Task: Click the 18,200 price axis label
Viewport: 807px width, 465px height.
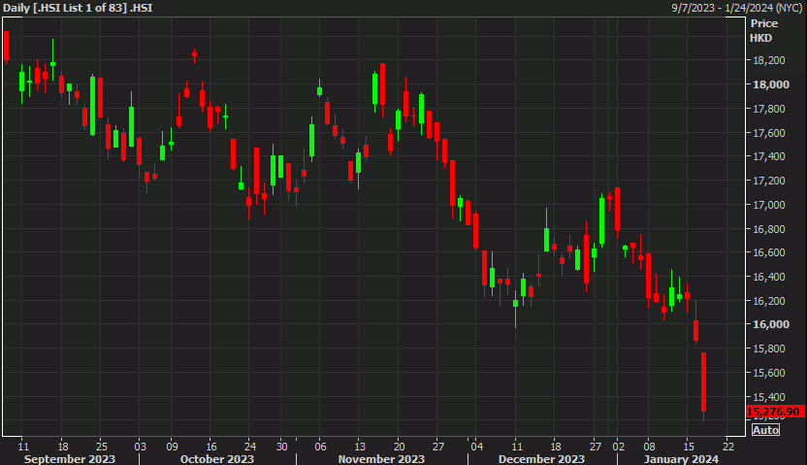Action: (x=768, y=60)
